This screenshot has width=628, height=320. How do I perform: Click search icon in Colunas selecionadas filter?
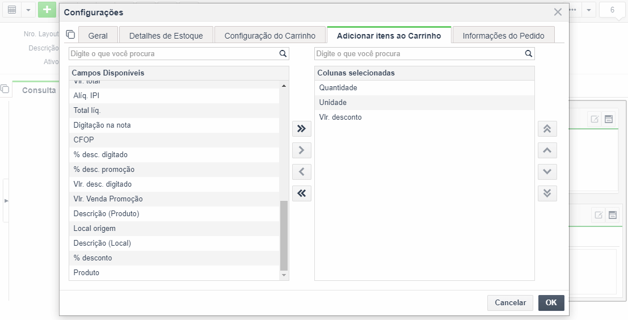tap(528, 54)
